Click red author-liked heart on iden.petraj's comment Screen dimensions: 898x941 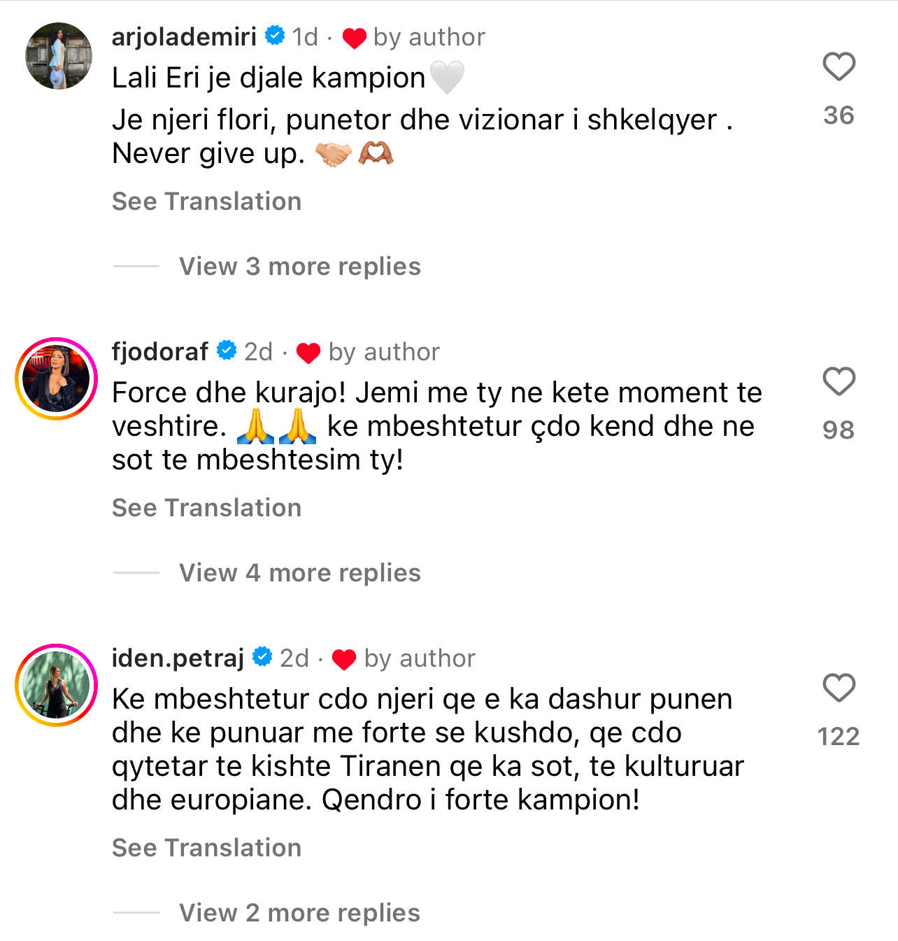344,659
